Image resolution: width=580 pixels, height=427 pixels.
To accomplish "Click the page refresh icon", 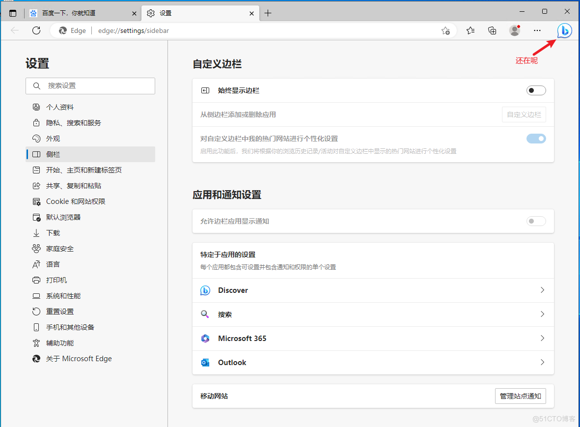I will coord(36,30).
